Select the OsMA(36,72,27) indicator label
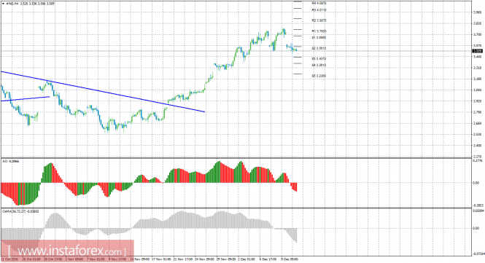This screenshot has width=485, height=263. (20, 211)
